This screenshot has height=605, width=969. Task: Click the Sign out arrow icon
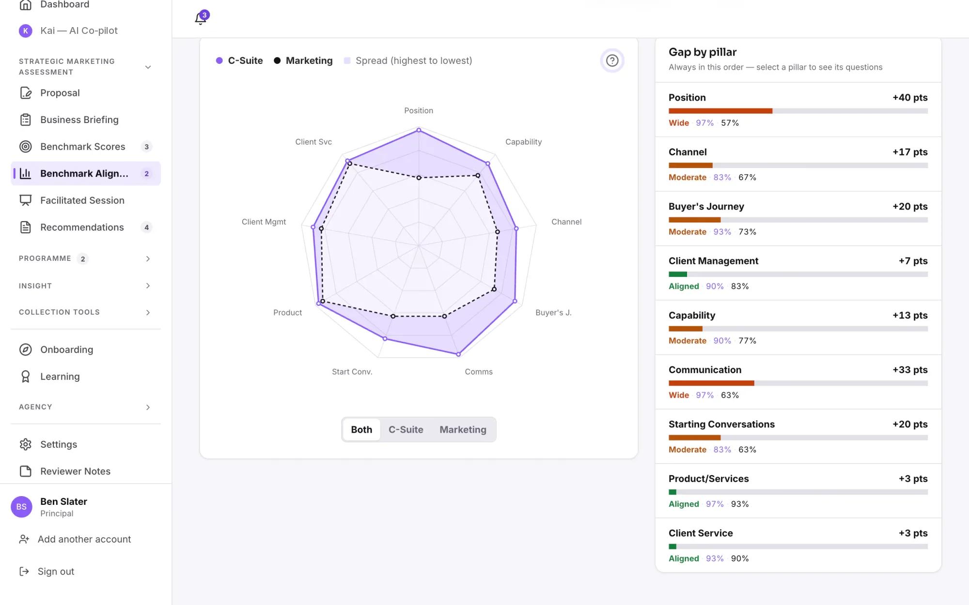pos(24,572)
